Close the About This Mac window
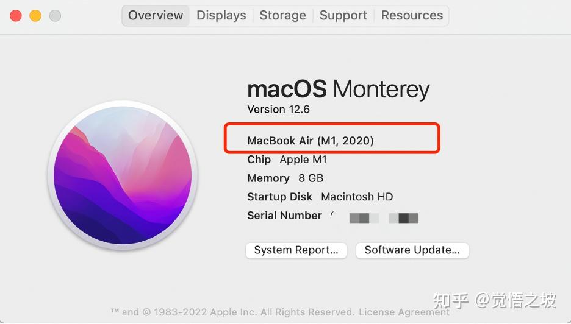Image resolution: width=571 pixels, height=324 pixels. coord(16,16)
